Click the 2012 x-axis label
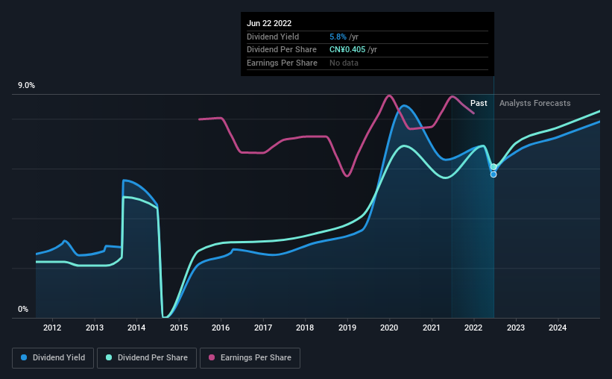The width and height of the screenshot is (612, 379). click(x=52, y=328)
